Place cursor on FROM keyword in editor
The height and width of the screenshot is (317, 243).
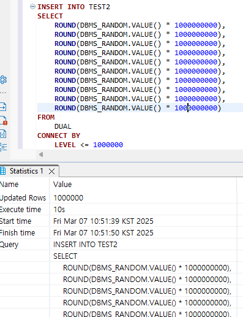coord(46,117)
